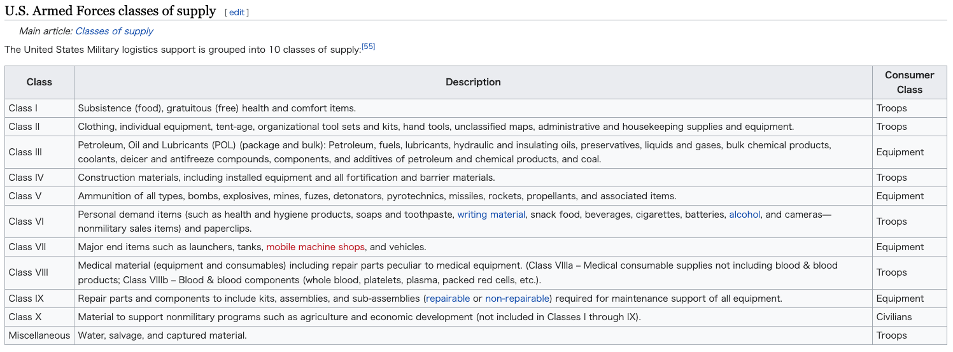Open the alcohol article link
953x352 pixels.
click(744, 215)
